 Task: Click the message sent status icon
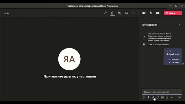183,64
